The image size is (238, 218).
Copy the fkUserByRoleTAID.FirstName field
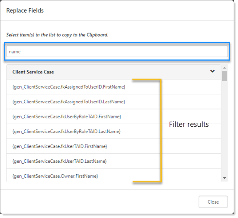[113, 116]
